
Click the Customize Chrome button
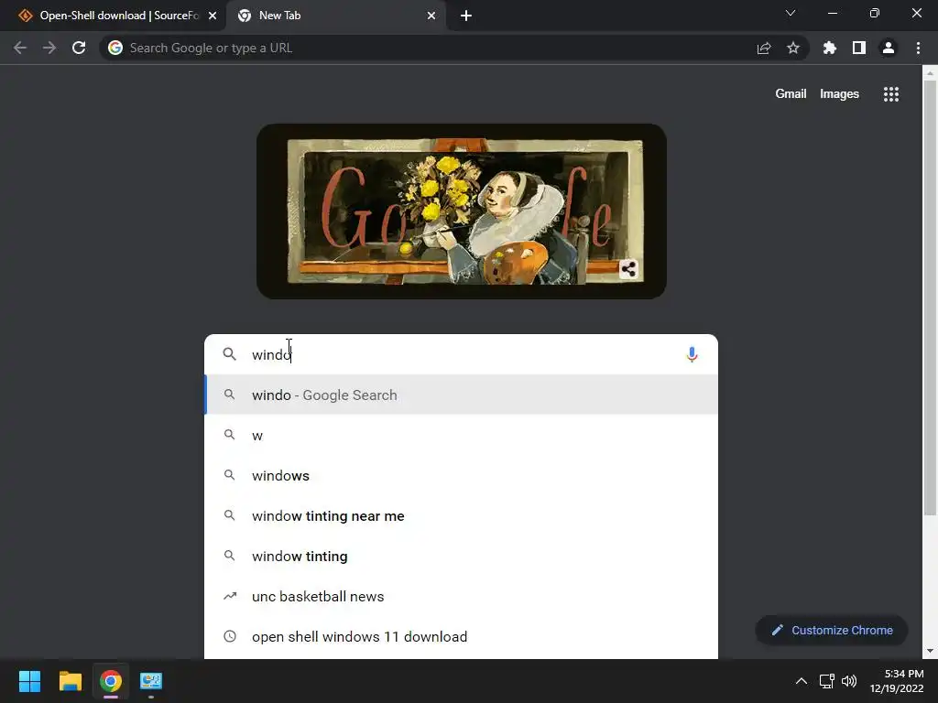pos(832,630)
